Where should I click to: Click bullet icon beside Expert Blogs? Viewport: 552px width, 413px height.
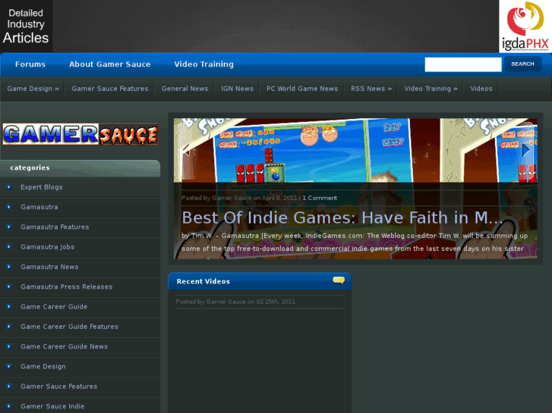click(9, 187)
